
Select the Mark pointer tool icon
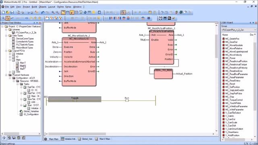8,18
